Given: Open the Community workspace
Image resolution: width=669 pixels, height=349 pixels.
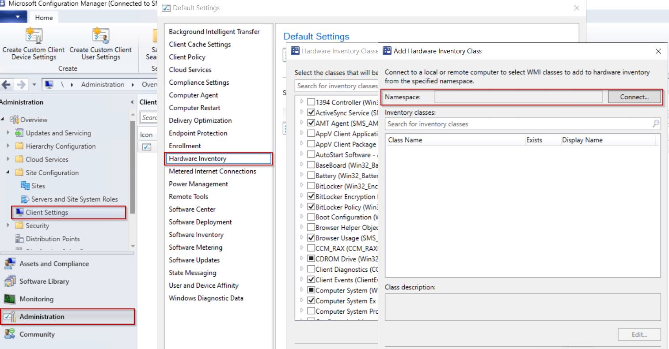Looking at the screenshot, I should coord(37,334).
